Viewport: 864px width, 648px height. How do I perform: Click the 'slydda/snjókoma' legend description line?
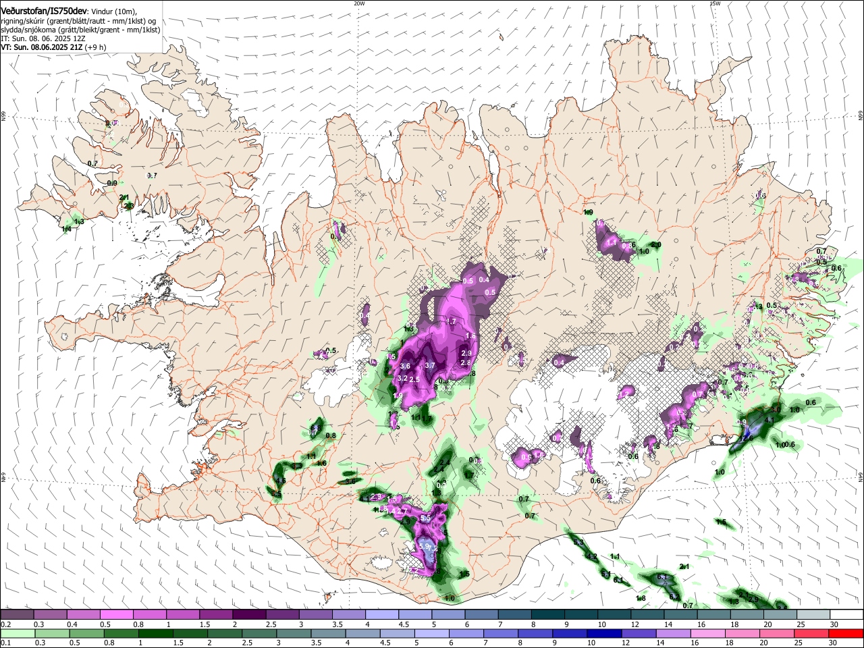pos(80,30)
